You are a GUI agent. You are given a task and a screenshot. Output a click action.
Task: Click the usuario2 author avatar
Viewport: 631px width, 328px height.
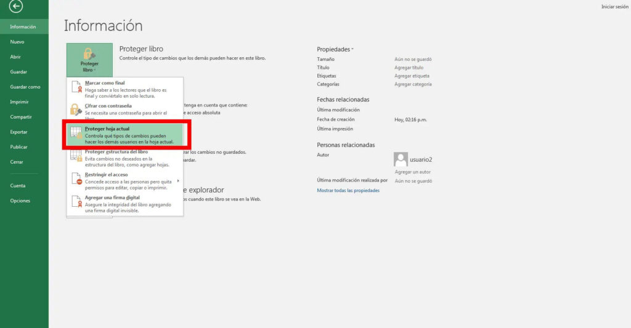click(x=401, y=159)
